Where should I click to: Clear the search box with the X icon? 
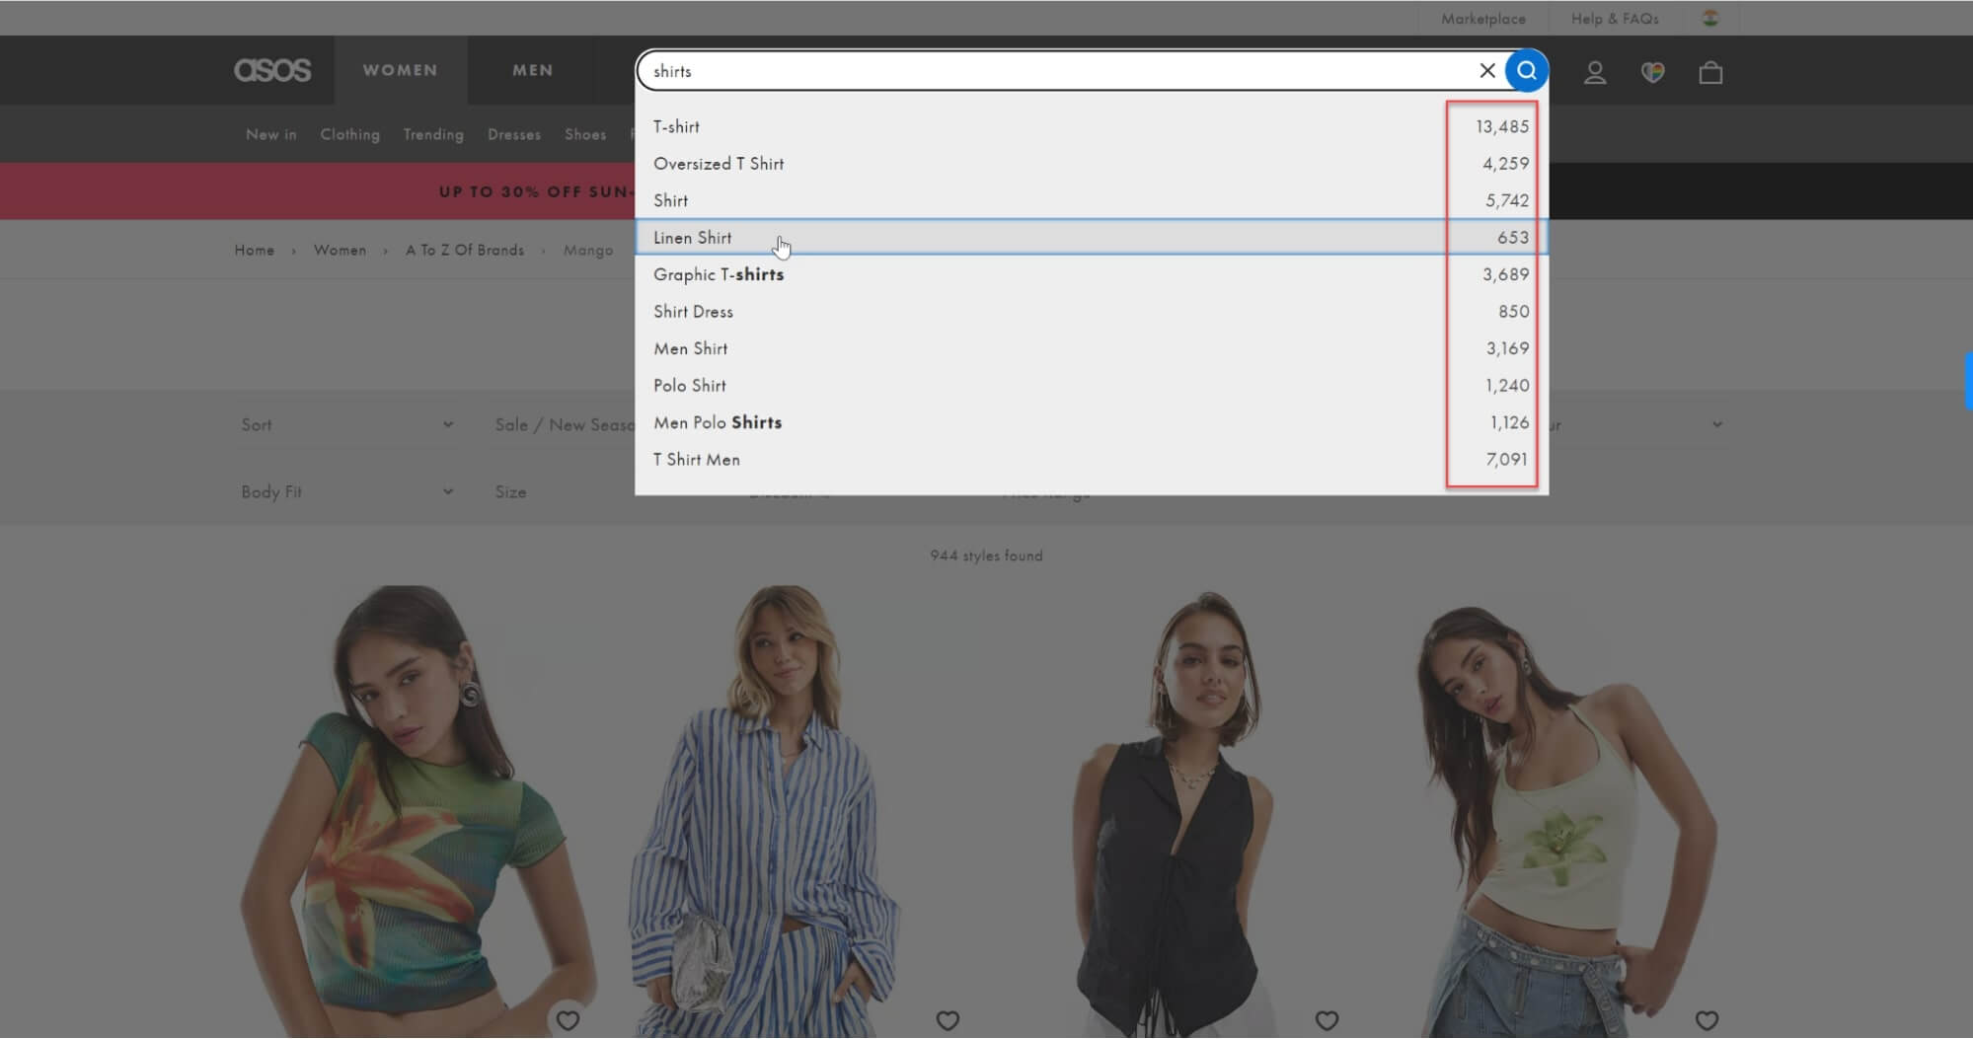click(x=1487, y=70)
